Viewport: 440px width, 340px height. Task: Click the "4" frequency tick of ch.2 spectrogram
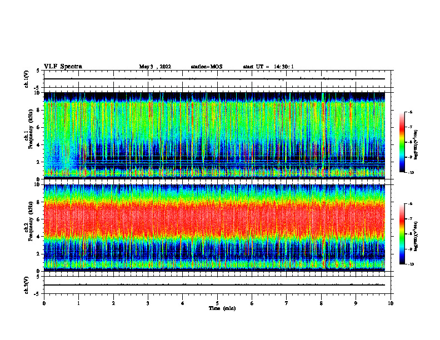pos(39,237)
